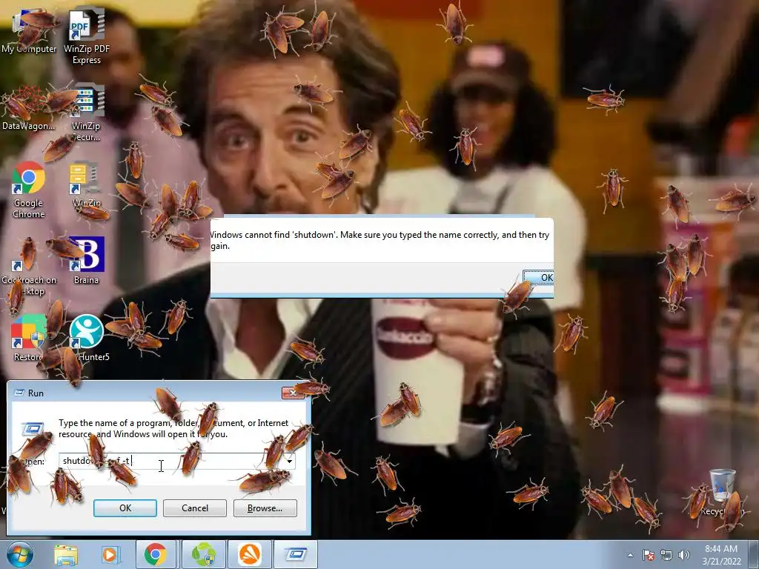This screenshot has width=759, height=569.
Task: Click the Run dialog title bar icon
Action: (19, 393)
